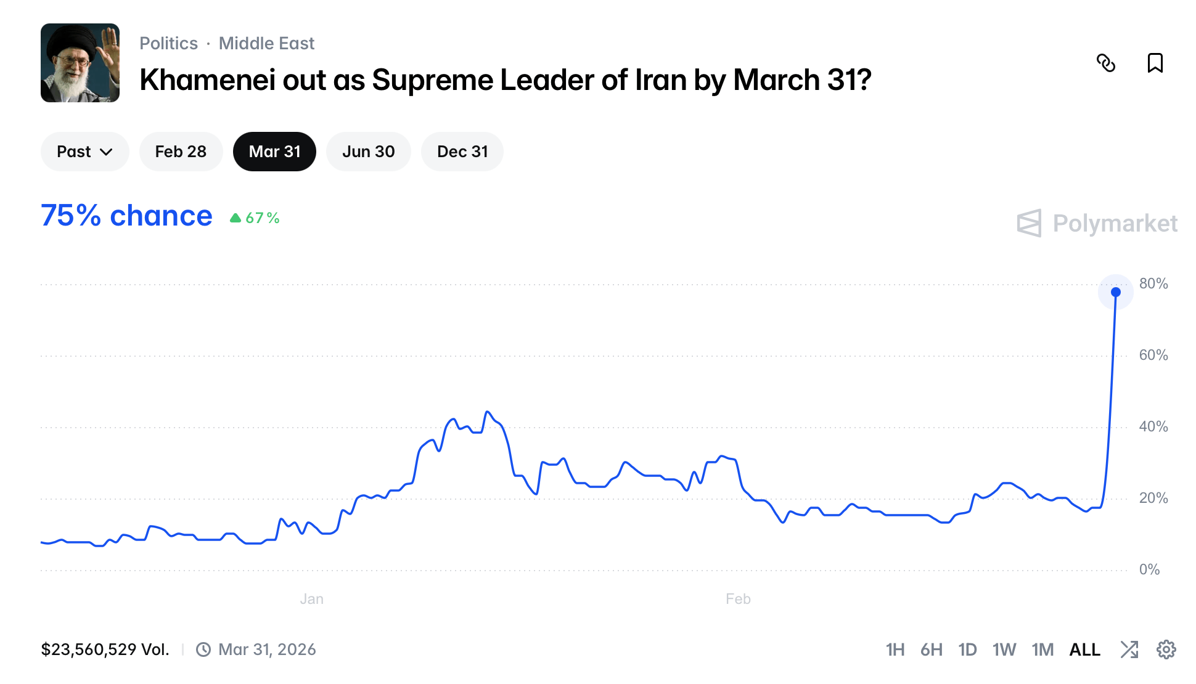
Task: Expand the Past chevron menu
Action: [106, 151]
